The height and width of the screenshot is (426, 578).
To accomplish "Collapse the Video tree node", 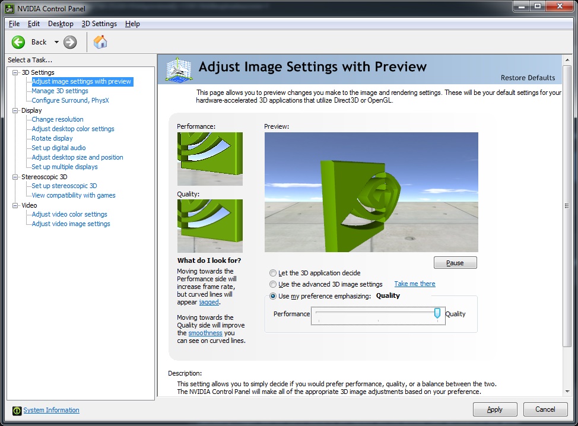I will (x=15, y=205).
